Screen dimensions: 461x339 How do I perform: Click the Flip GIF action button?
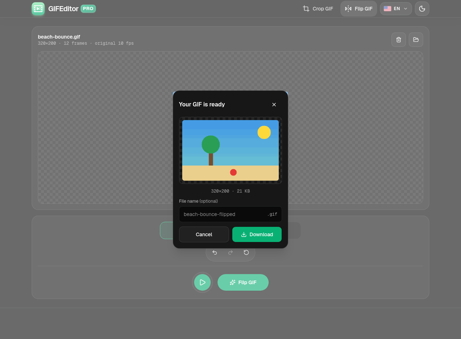coord(243,282)
